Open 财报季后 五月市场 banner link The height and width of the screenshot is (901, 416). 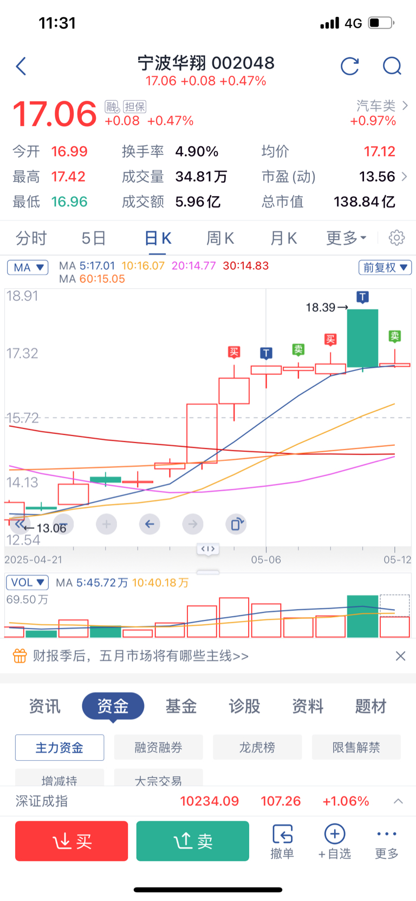pyautogui.click(x=141, y=656)
